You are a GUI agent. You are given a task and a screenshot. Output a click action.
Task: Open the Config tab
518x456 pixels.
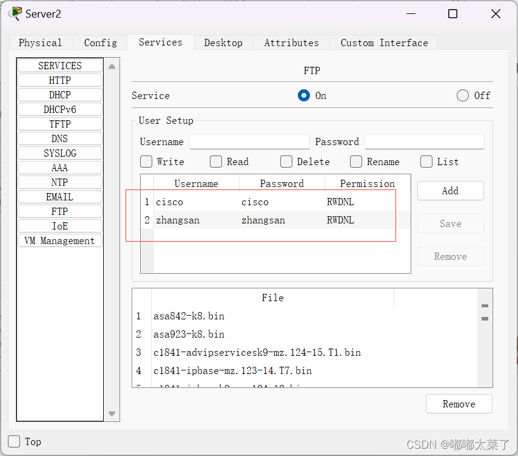click(101, 43)
